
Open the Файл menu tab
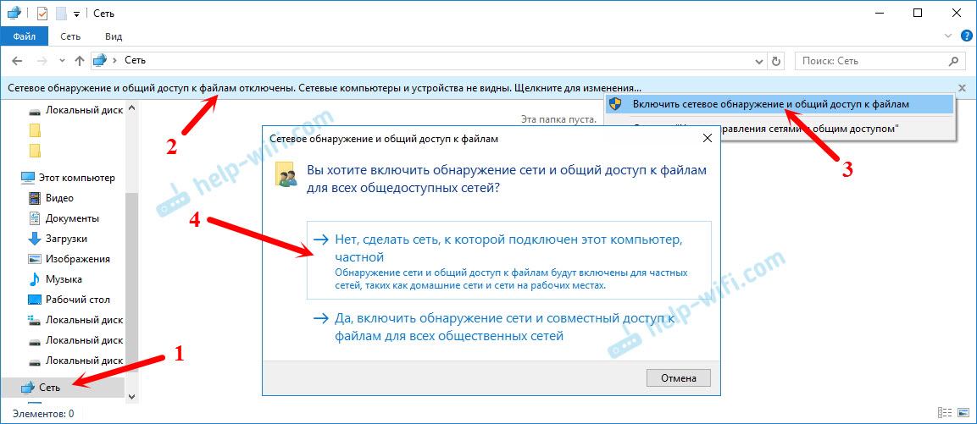[25, 36]
